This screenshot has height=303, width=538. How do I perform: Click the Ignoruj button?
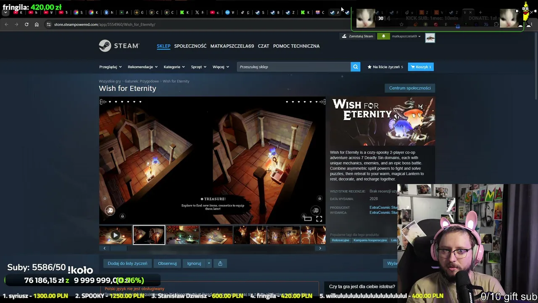(x=194, y=263)
